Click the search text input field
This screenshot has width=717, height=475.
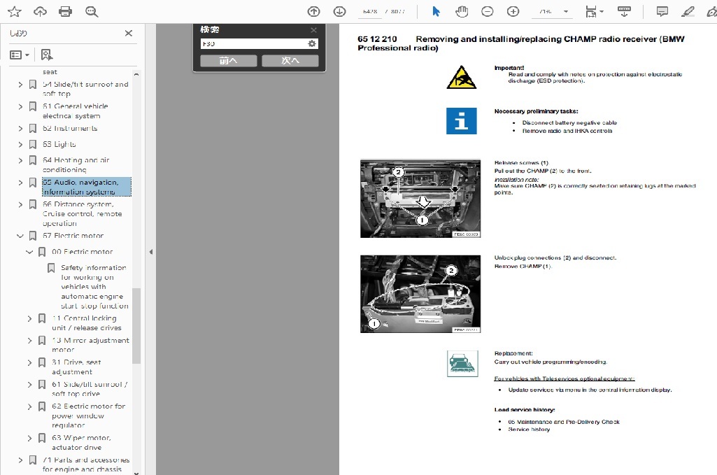coord(254,43)
